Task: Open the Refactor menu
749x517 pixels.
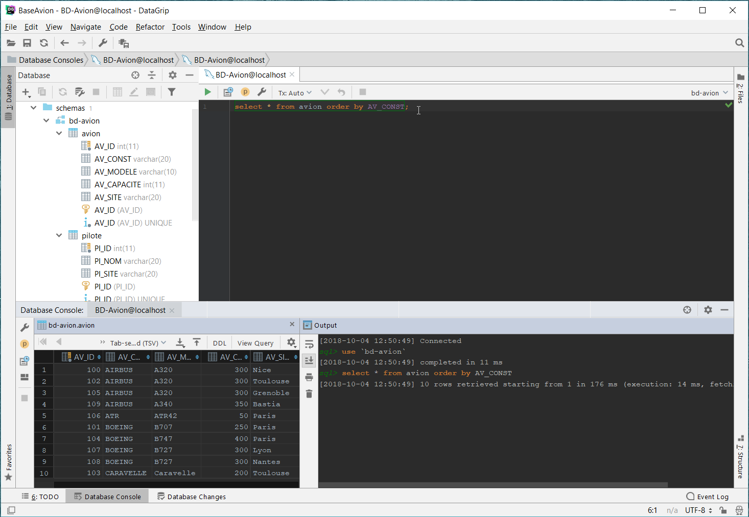Action: (150, 27)
